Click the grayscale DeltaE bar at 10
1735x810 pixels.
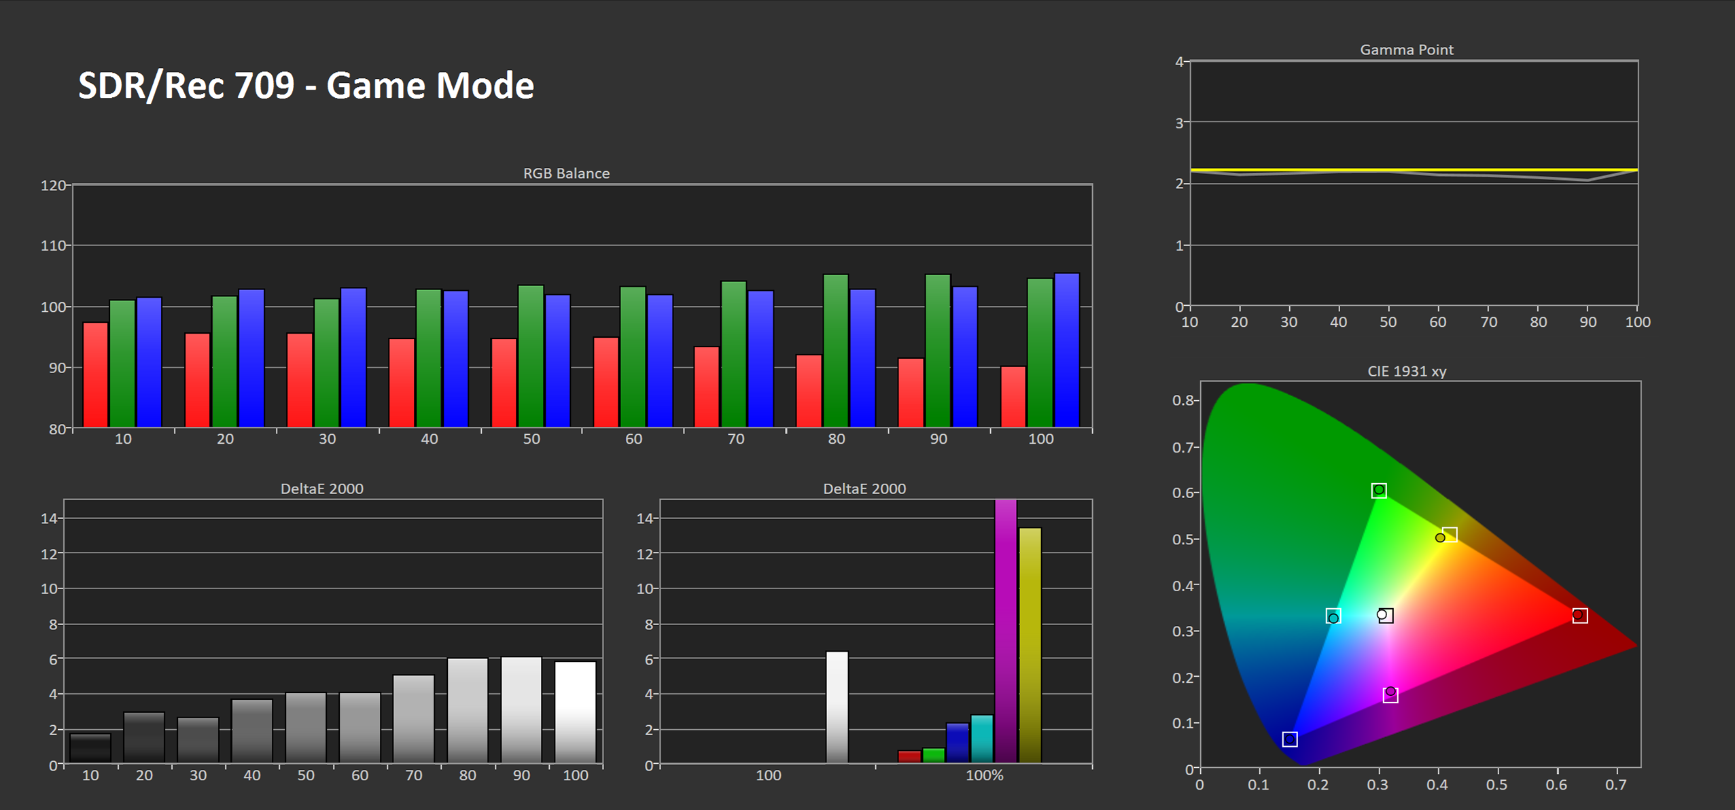[x=90, y=749]
